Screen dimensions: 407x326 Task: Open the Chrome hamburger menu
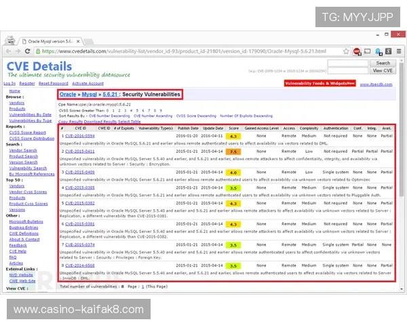click(x=399, y=51)
